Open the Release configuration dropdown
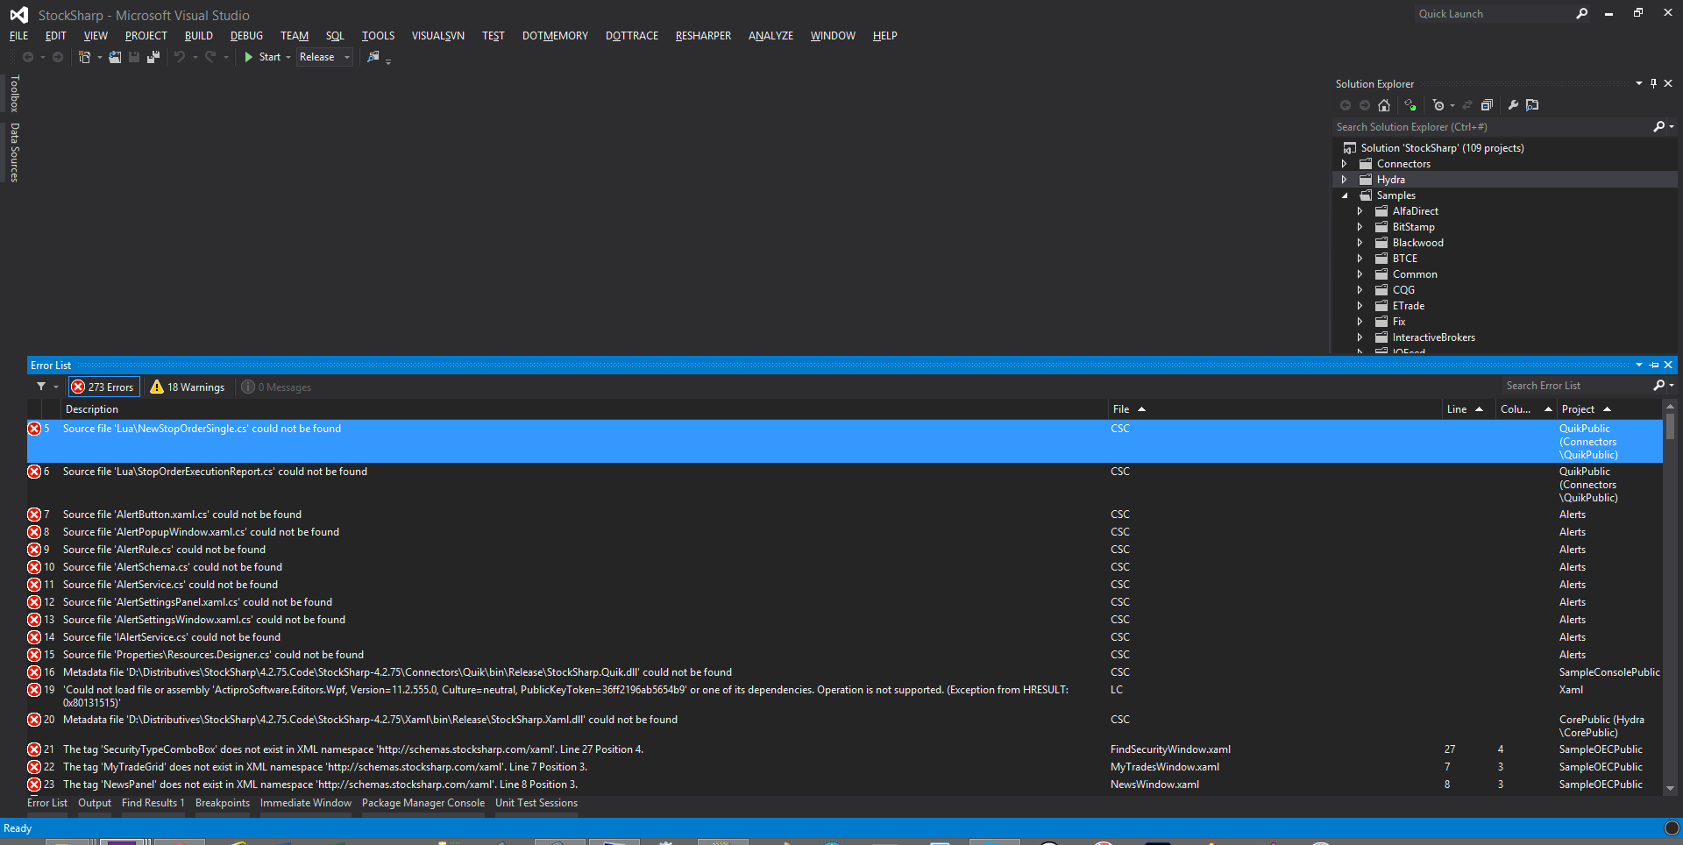Viewport: 1683px width, 845px height. (324, 57)
